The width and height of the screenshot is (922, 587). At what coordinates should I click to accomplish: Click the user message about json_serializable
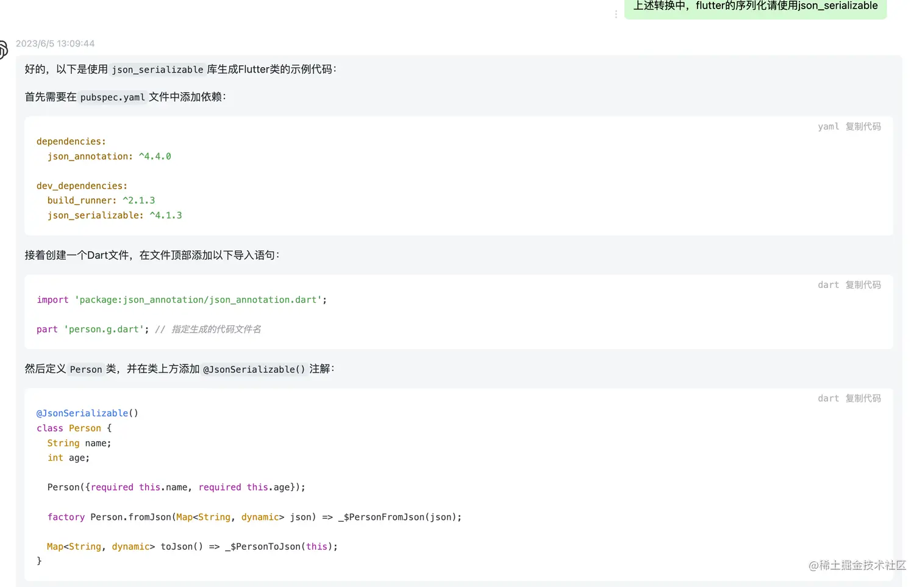pos(756,7)
